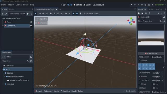The image size is (167, 94).
Task: Collapse the res:// folder in FileSystem
Action: coord(2,69)
